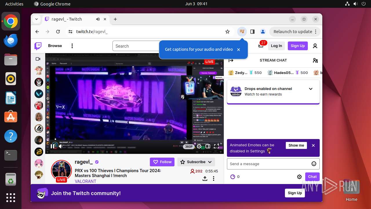371x209 pixels.
Task: Click the verified badge next to ragevl_
Action: point(97,162)
